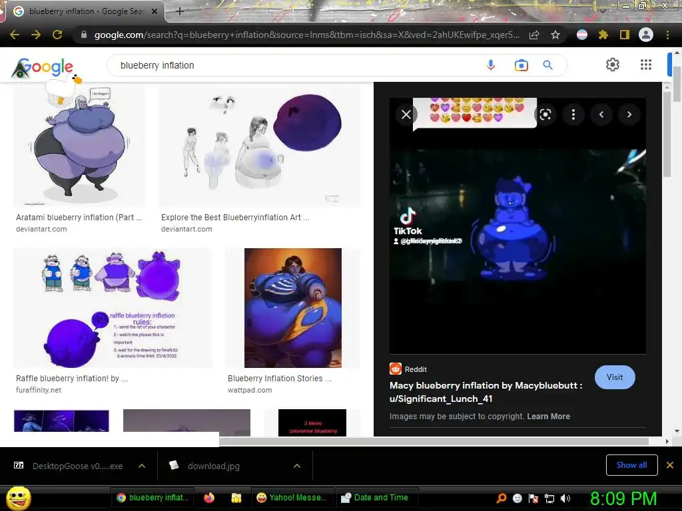Open a new browser tab

[x=180, y=11]
